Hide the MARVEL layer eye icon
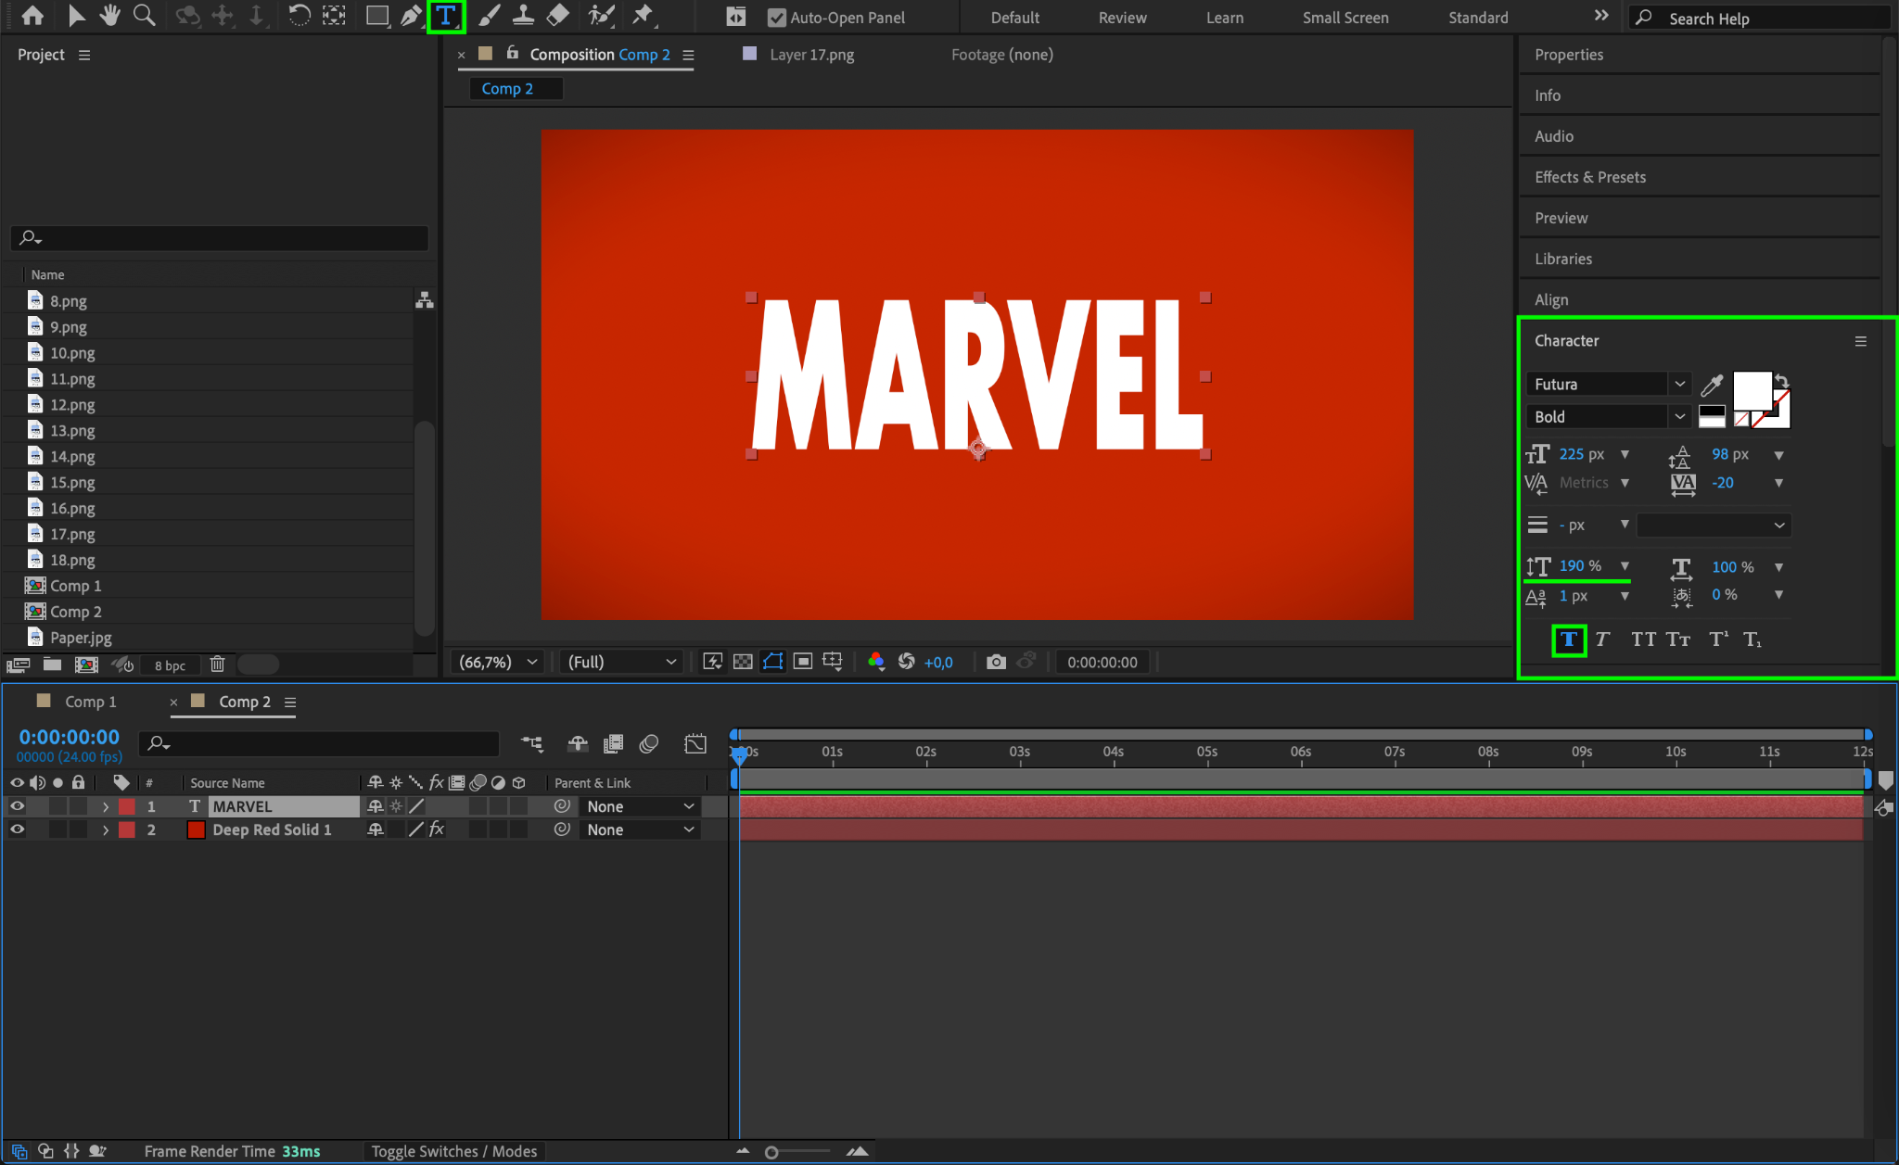1899x1165 pixels. point(17,806)
